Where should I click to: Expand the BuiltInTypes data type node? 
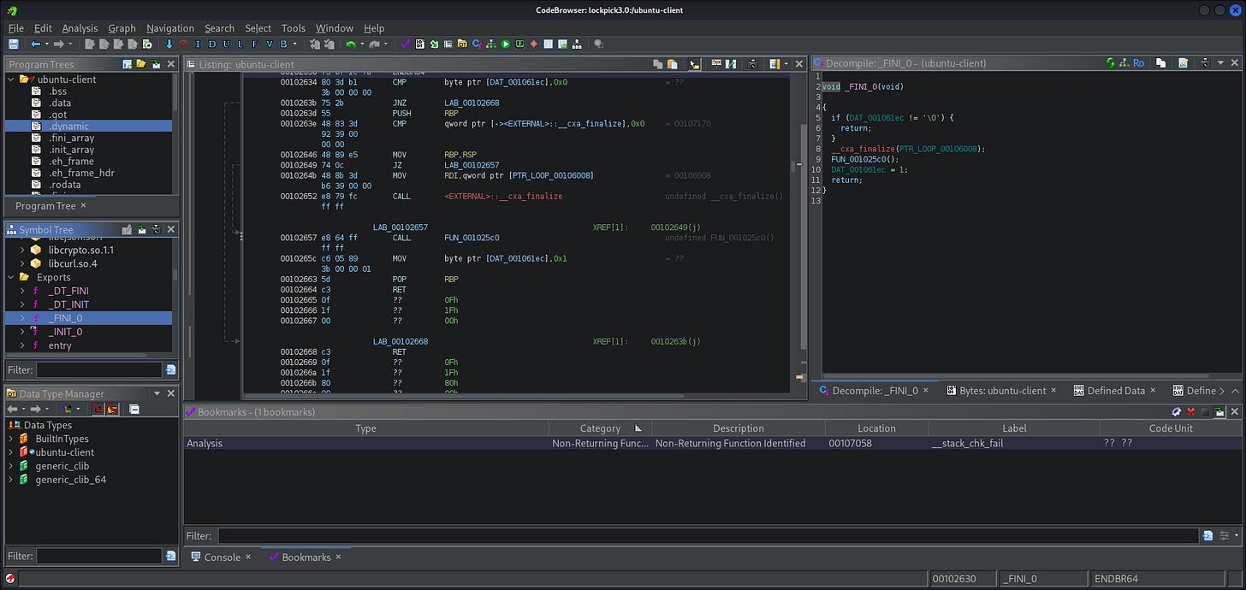click(x=11, y=439)
